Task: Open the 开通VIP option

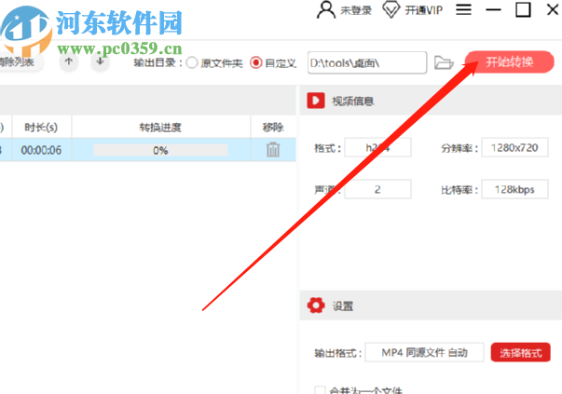Action: [424, 10]
